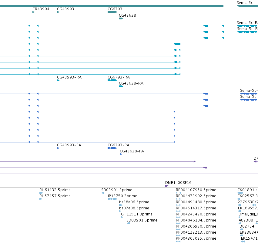Select the RP004046184.5prime label
Screen dimensions: 258x243
coord(196,220)
